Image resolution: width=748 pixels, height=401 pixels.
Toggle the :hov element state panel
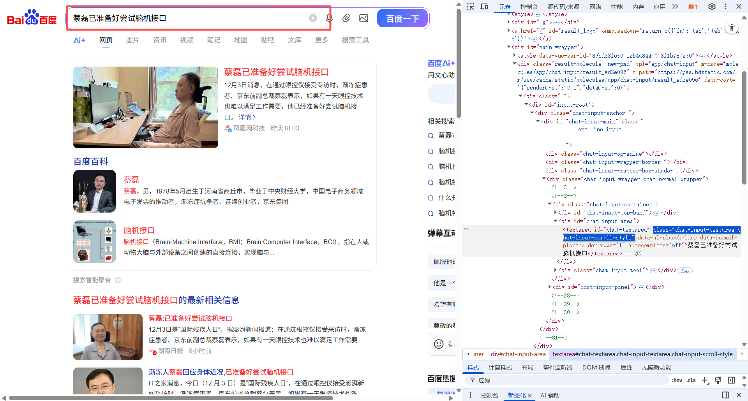[x=677, y=380]
